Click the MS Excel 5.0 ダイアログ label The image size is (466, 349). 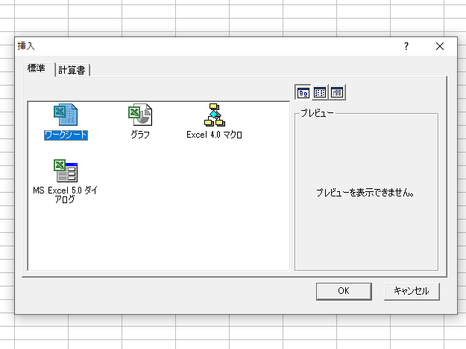pos(66,194)
